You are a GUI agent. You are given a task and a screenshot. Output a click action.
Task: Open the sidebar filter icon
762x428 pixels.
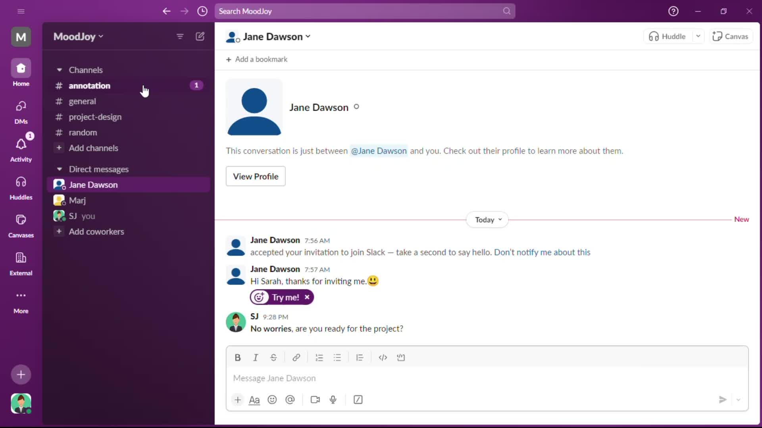(180, 36)
